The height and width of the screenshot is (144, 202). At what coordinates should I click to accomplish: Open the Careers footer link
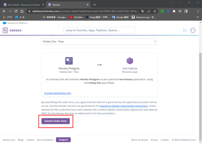pyautogui.click(x=30, y=140)
